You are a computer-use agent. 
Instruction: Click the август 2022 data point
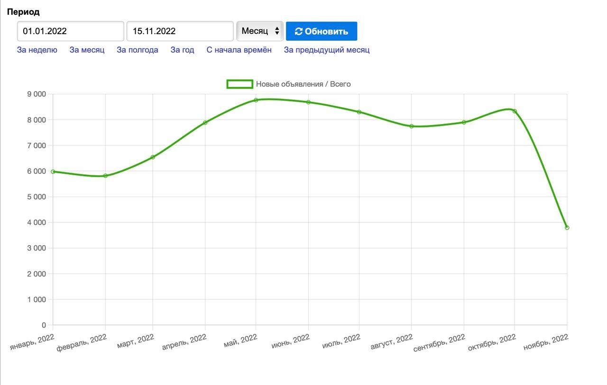coord(411,126)
